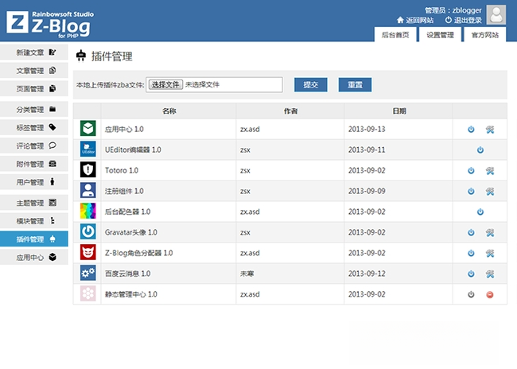This screenshot has height=369, width=517.
Task: Toggle power for Gravatar头像 1.0
Action: pyautogui.click(x=471, y=232)
